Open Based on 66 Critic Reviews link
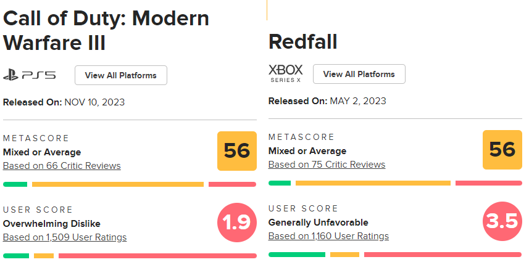 tap(62, 166)
